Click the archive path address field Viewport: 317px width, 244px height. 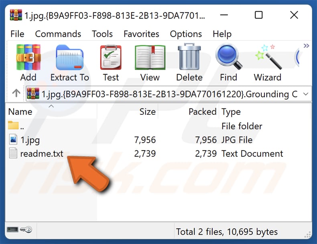tap(169, 94)
